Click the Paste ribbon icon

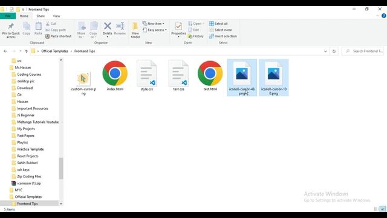38,28
